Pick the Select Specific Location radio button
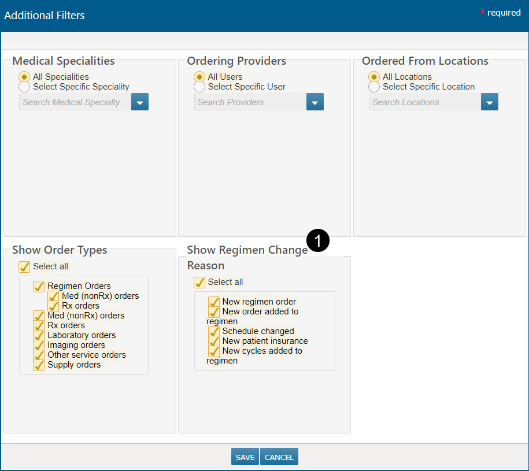 click(x=374, y=87)
